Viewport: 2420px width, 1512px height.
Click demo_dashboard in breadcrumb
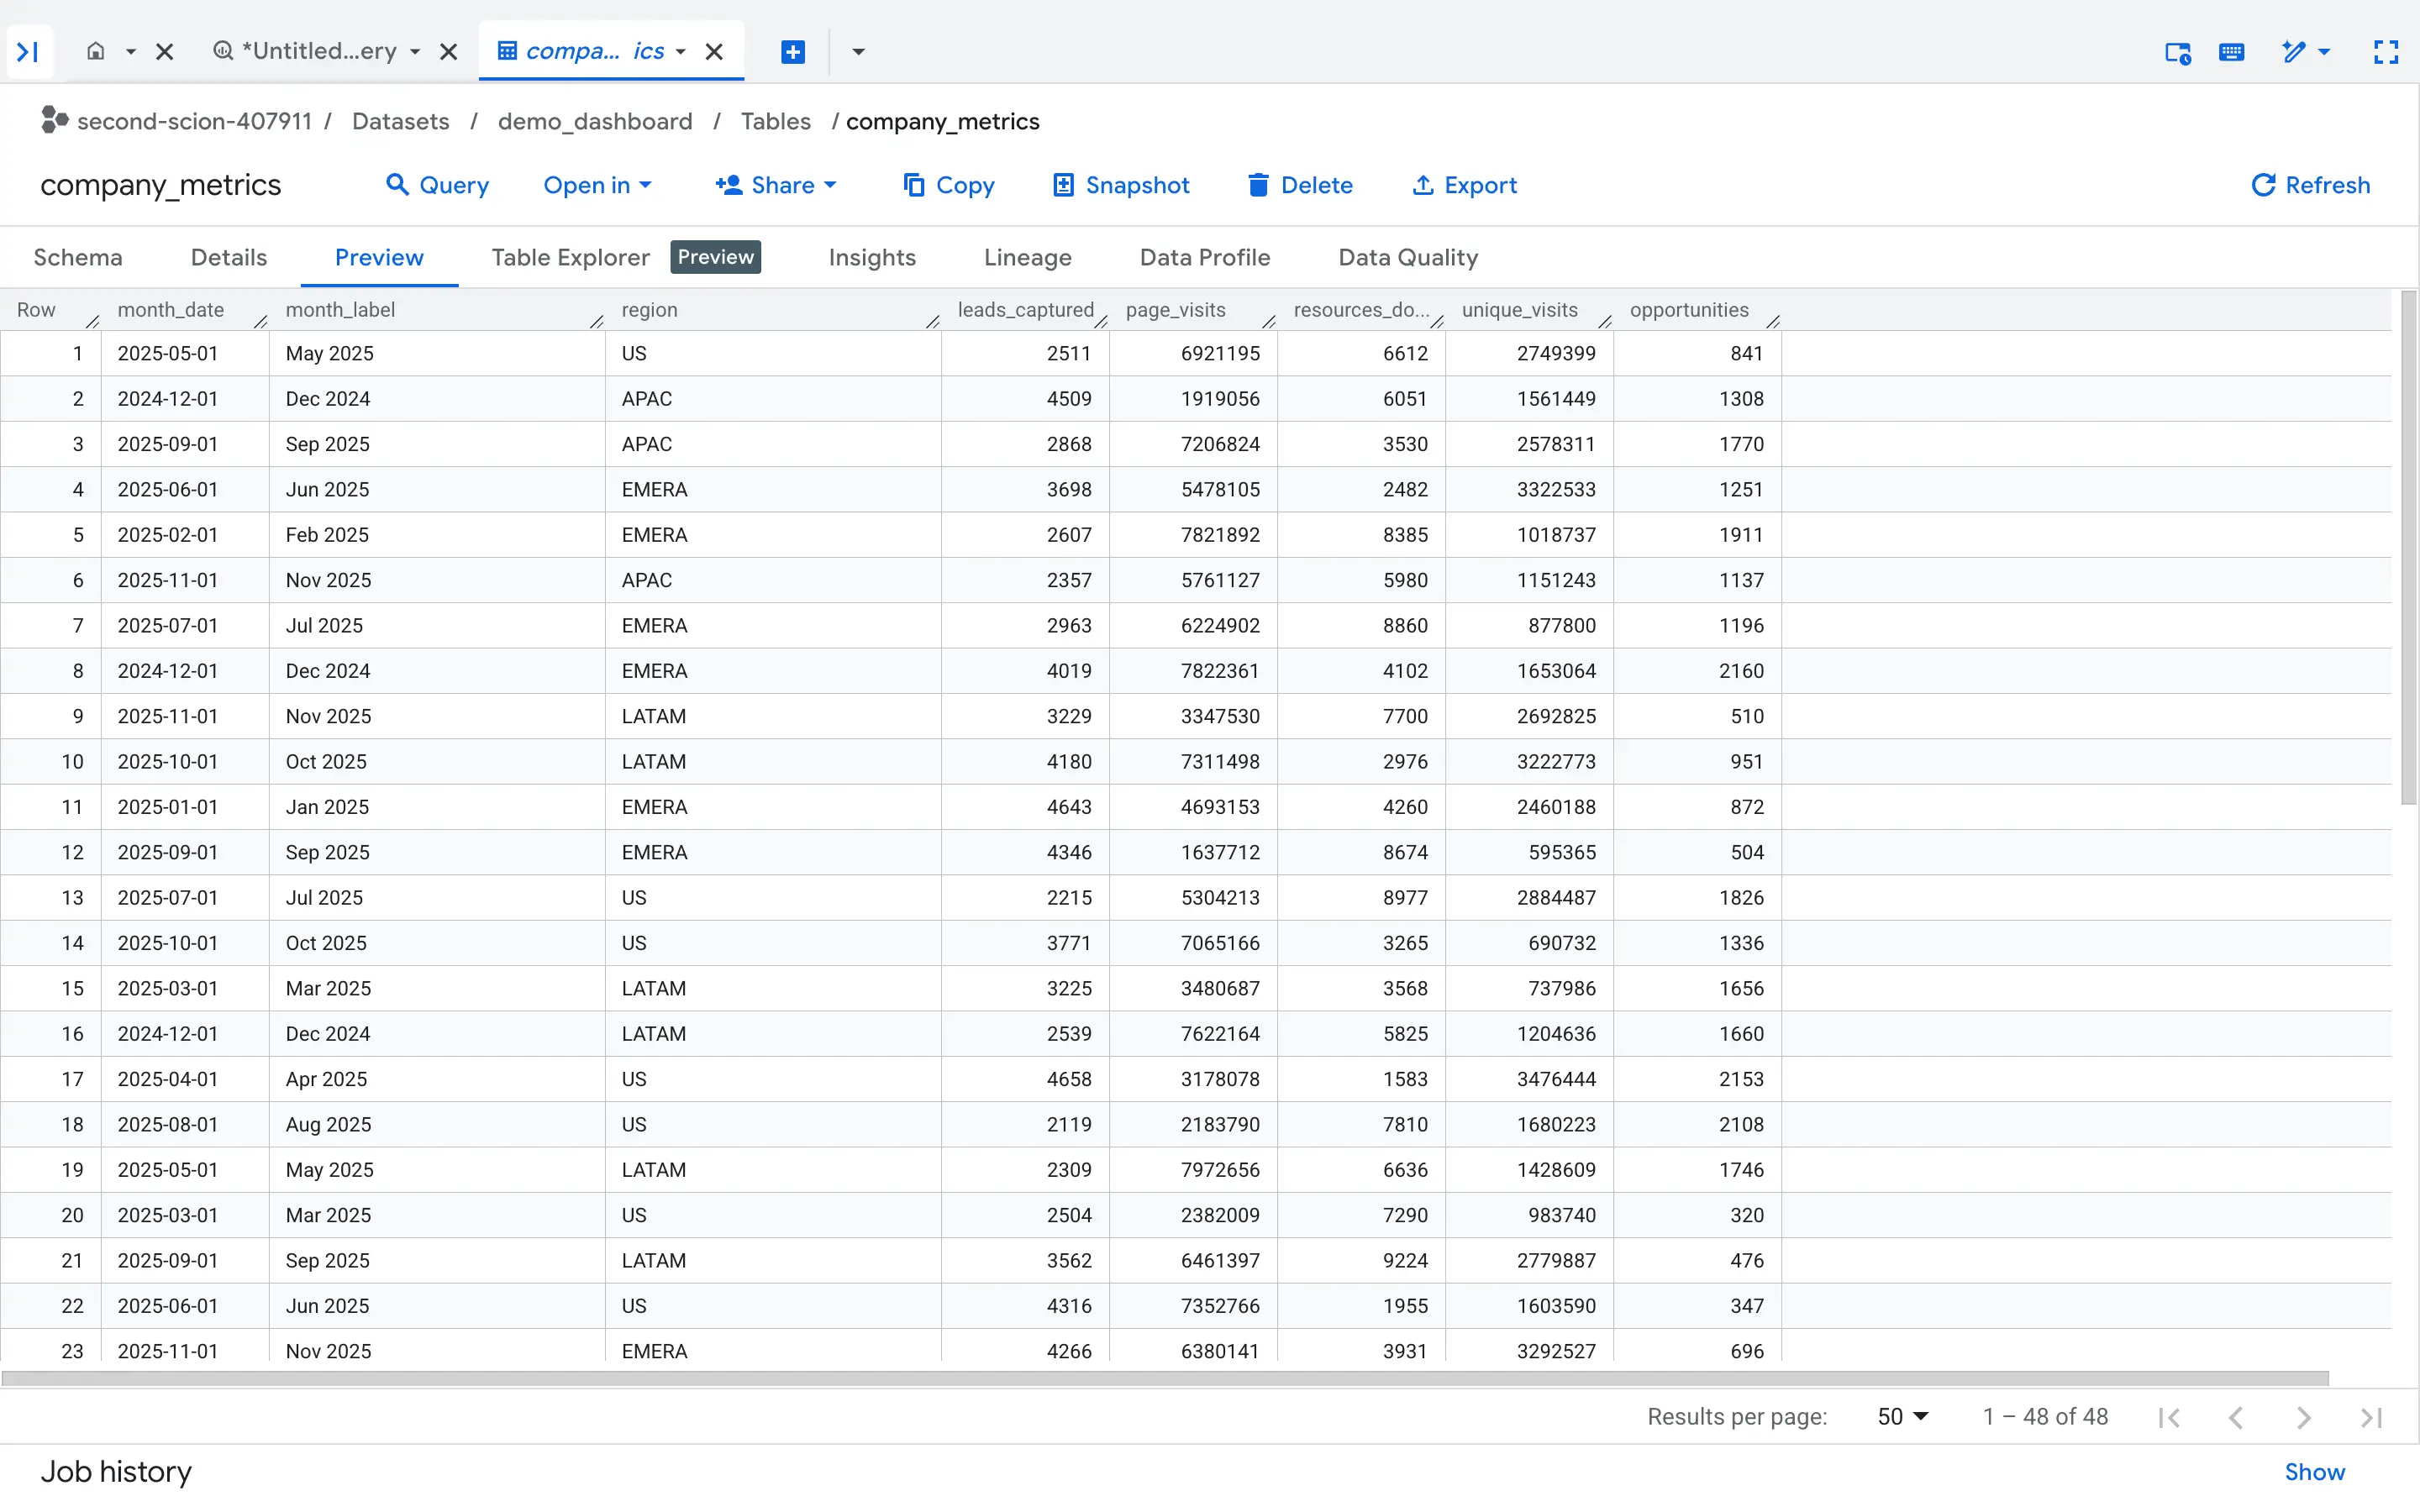(x=595, y=122)
